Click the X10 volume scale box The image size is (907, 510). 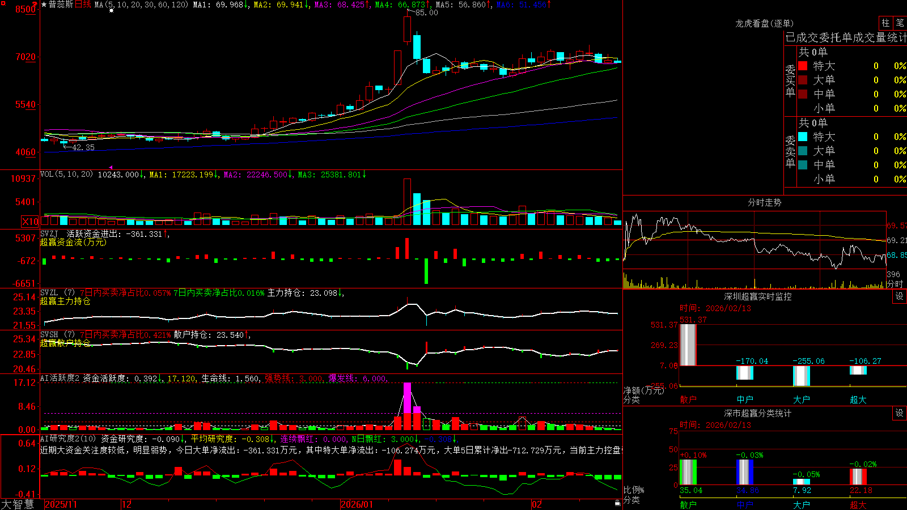coord(30,222)
